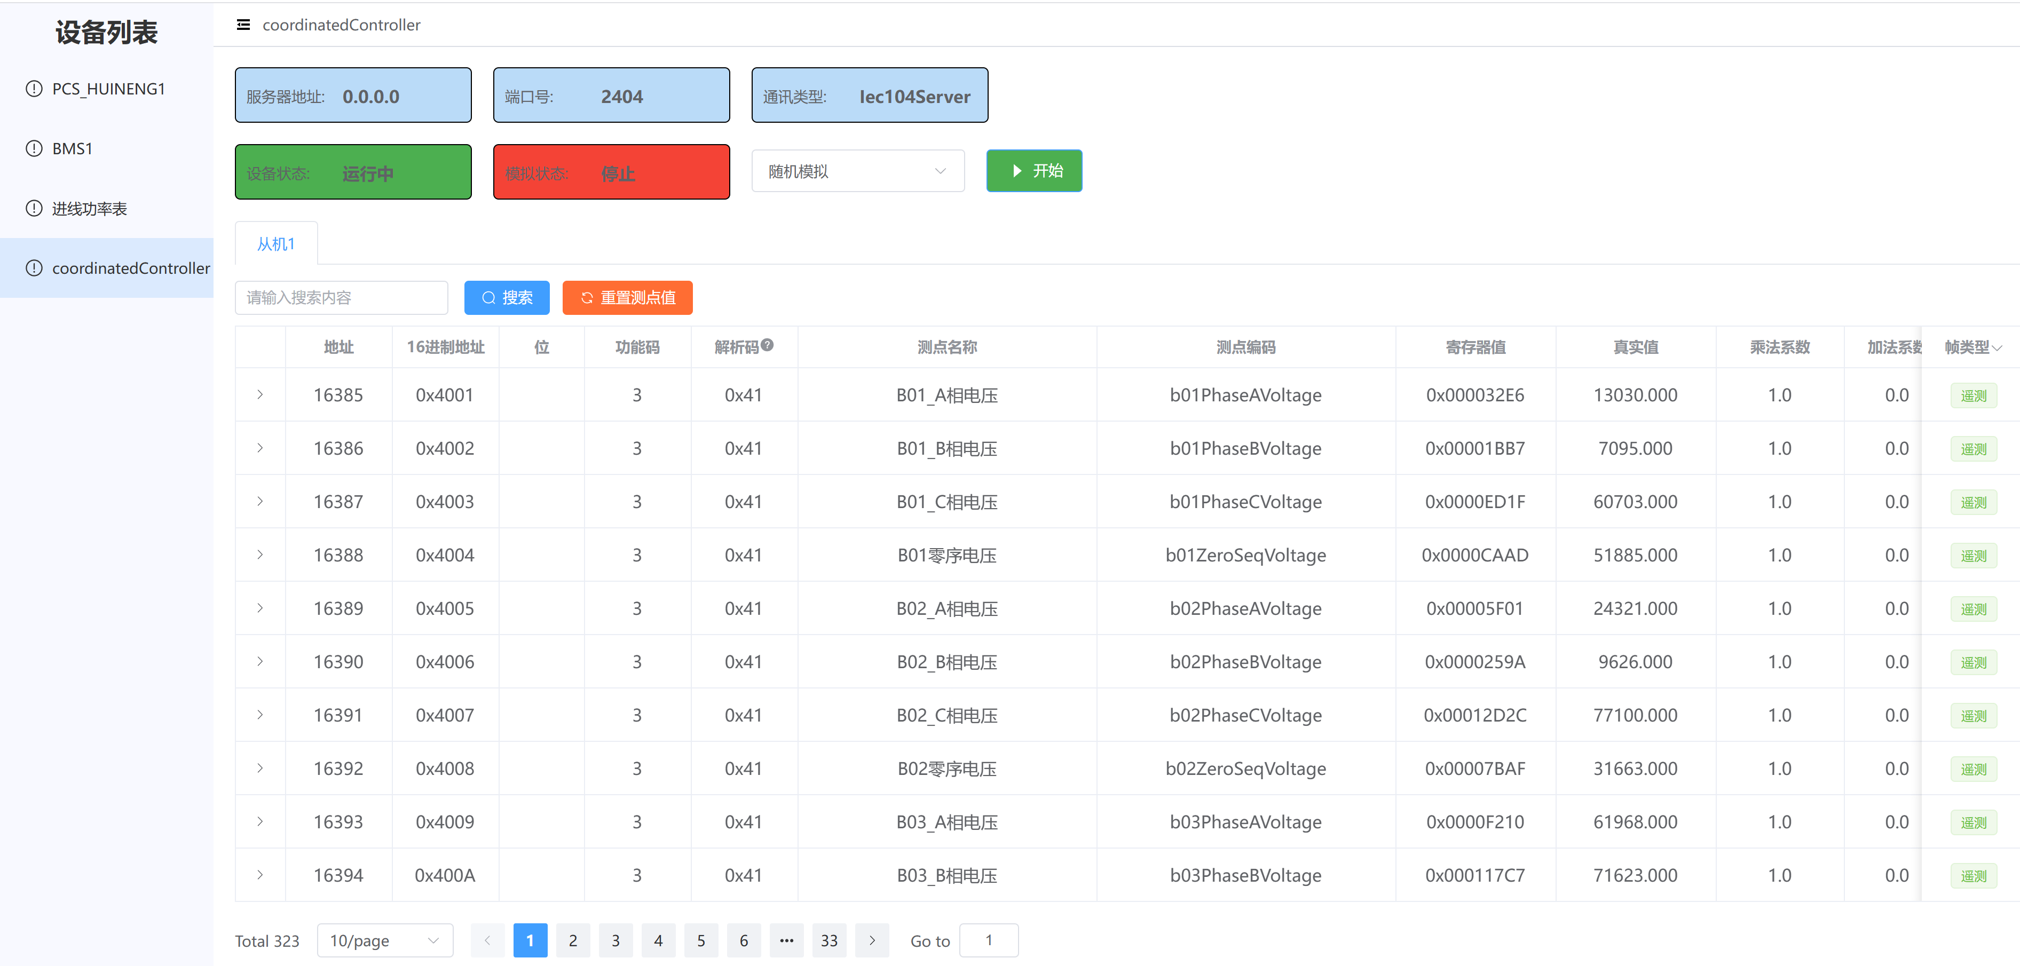Click the info icon beside PCS_HUINENG1
The width and height of the screenshot is (2020, 966).
point(34,89)
